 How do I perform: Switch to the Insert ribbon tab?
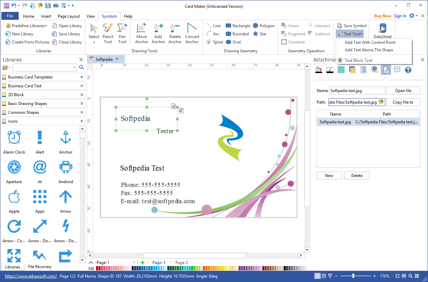pyautogui.click(x=46, y=16)
